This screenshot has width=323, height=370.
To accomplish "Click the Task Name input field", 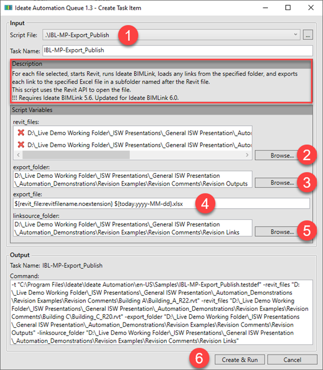I will [x=177, y=50].
